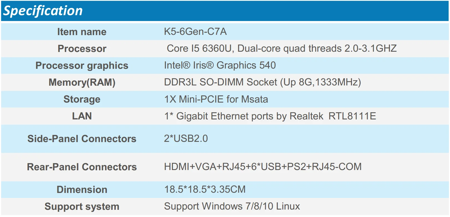
Task: Click the Rear-Panel Connectors label
Action: (x=82, y=167)
